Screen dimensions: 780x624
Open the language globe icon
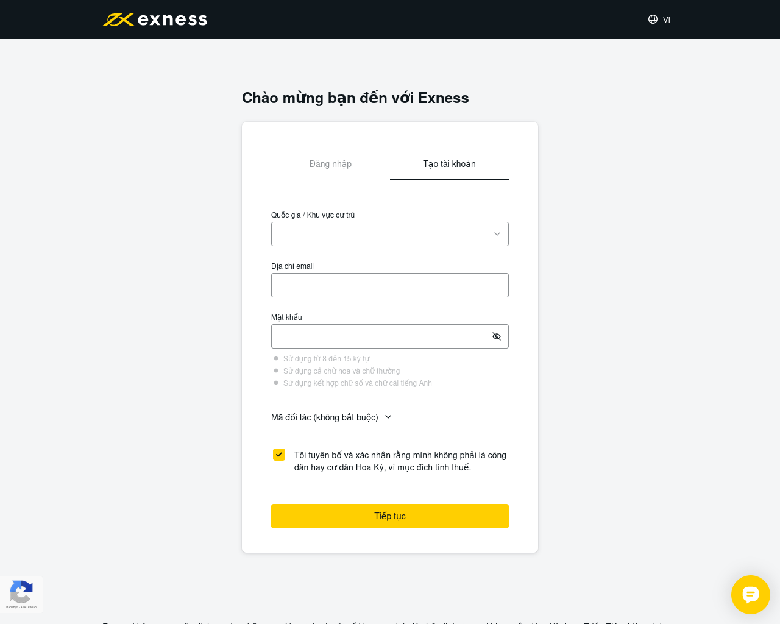click(x=653, y=19)
